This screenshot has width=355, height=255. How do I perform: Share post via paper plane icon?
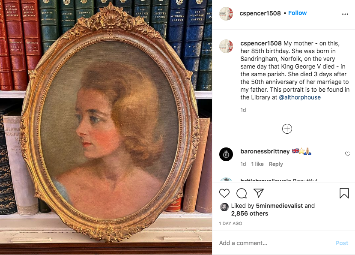(x=259, y=193)
